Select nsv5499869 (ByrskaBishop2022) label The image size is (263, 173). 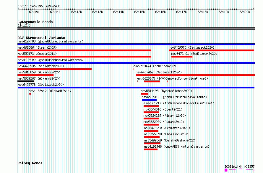click(x=170, y=140)
